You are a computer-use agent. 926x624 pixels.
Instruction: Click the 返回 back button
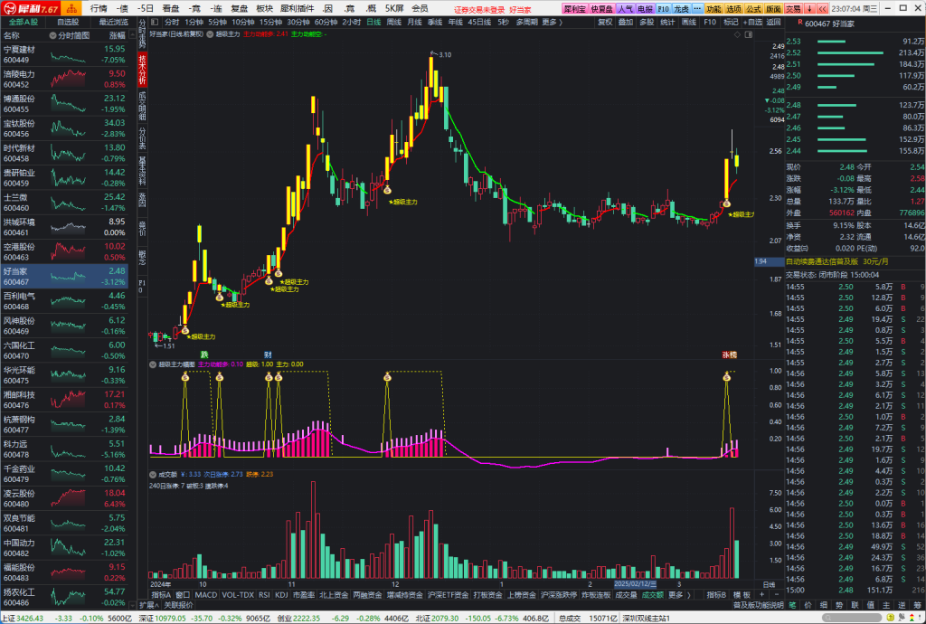(774, 23)
